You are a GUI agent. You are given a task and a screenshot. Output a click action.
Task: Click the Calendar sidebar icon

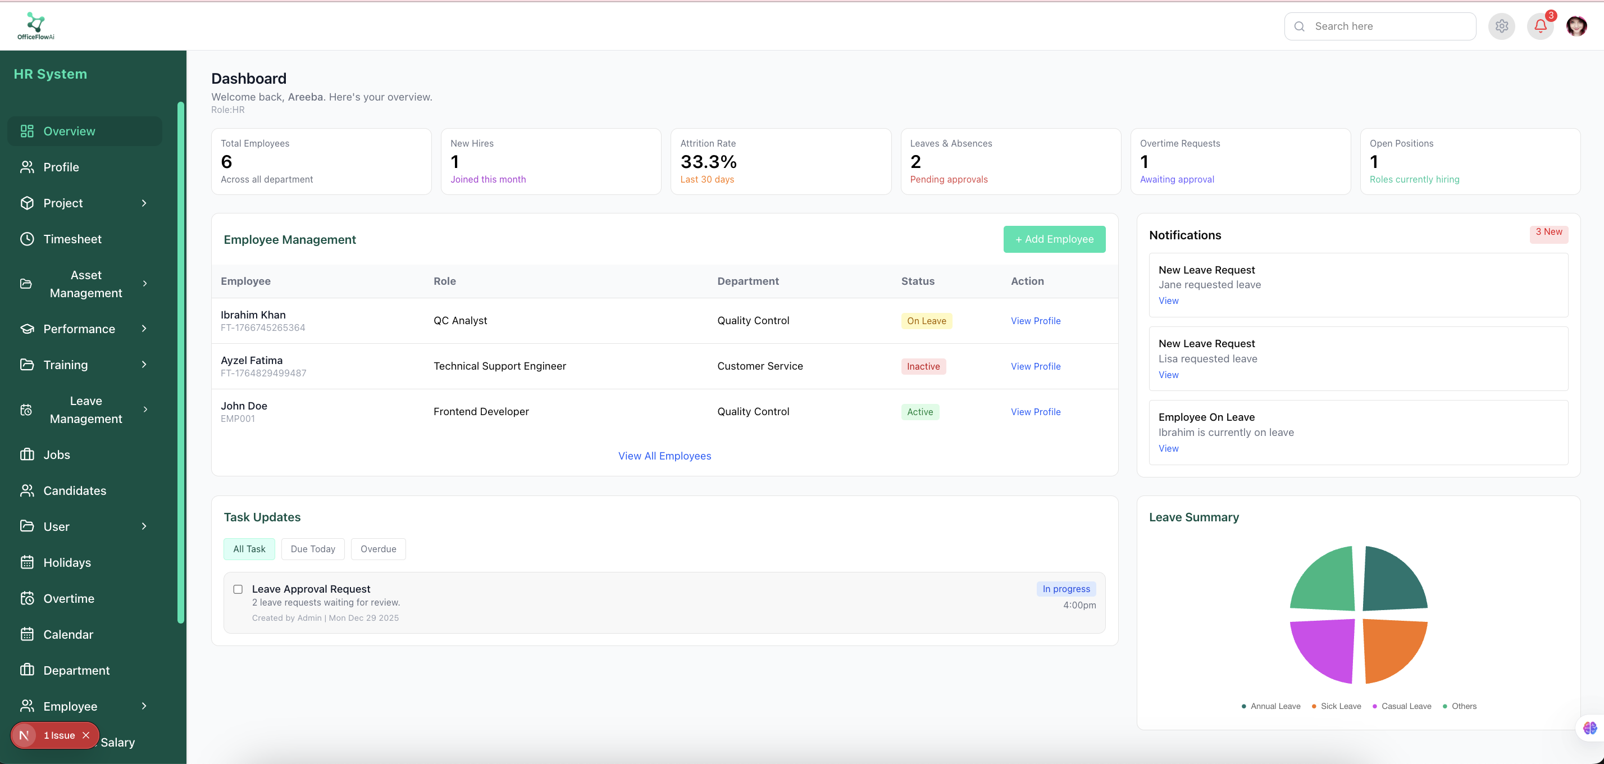[x=27, y=634]
